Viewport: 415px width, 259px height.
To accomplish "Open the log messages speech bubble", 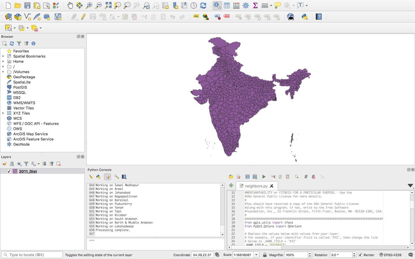I will (x=411, y=255).
